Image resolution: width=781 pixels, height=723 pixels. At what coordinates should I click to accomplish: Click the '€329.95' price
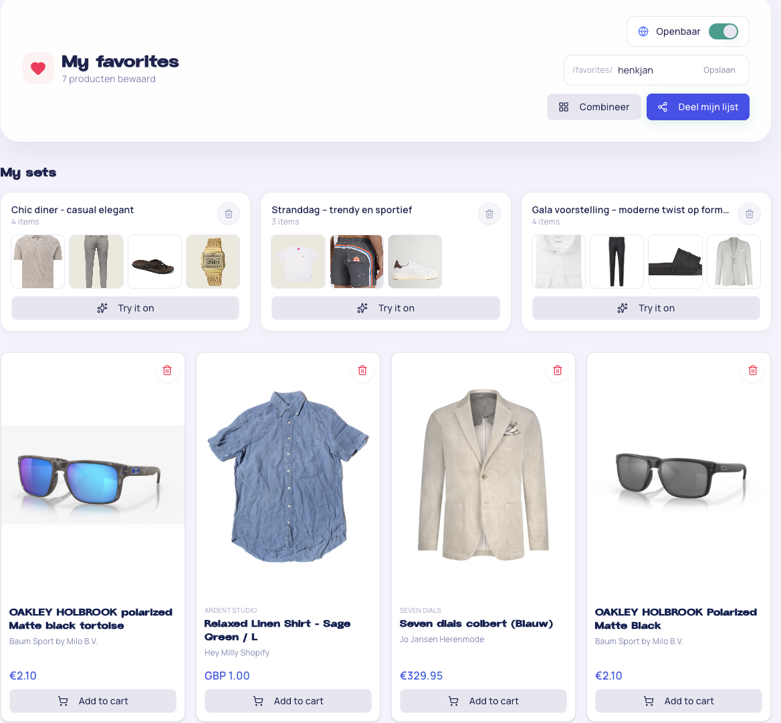[x=421, y=676]
